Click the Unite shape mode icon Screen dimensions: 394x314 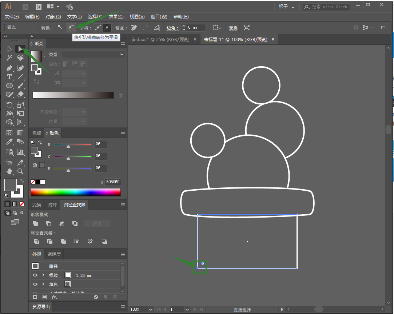pyautogui.click(x=35, y=223)
